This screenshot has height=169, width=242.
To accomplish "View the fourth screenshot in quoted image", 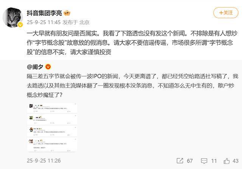I will click(52, 145).
